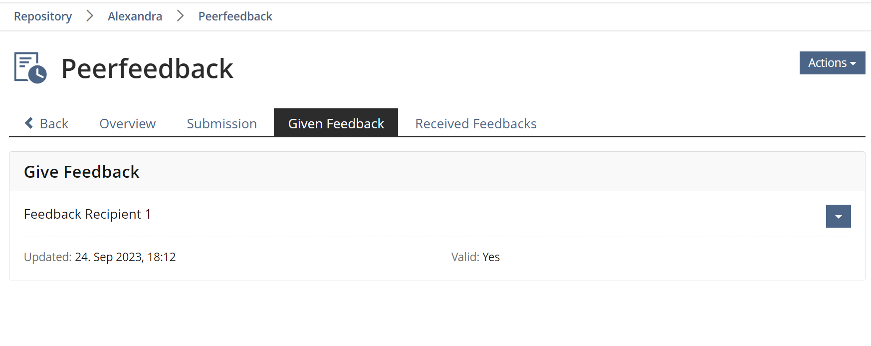Click the Peerfeedback object icon beside the title
Image resolution: width=871 pixels, height=346 pixels.
tap(30, 68)
